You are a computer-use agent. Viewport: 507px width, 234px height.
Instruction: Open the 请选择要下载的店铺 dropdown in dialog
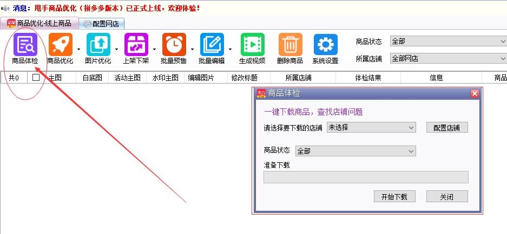click(371, 128)
